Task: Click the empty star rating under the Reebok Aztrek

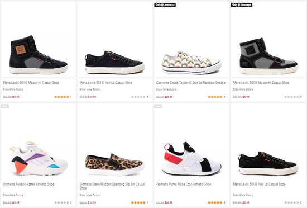Action: pos(61,202)
